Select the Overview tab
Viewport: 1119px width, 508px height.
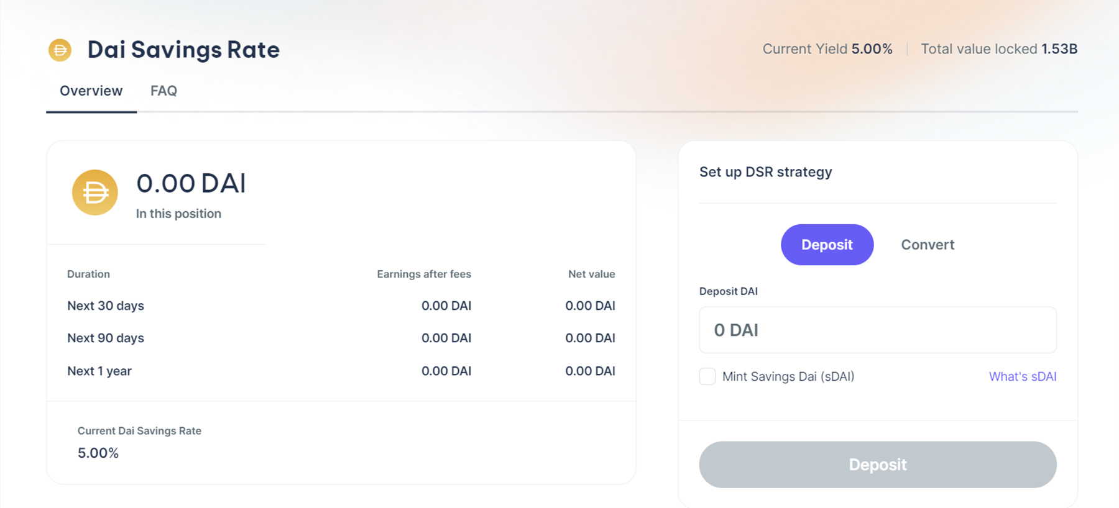click(91, 91)
